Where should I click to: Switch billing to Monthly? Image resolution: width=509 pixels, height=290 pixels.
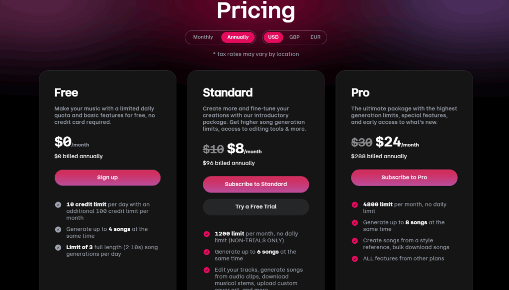tap(203, 37)
